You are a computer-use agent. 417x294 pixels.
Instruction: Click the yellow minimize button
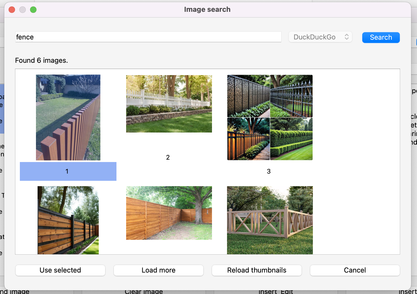click(x=23, y=9)
